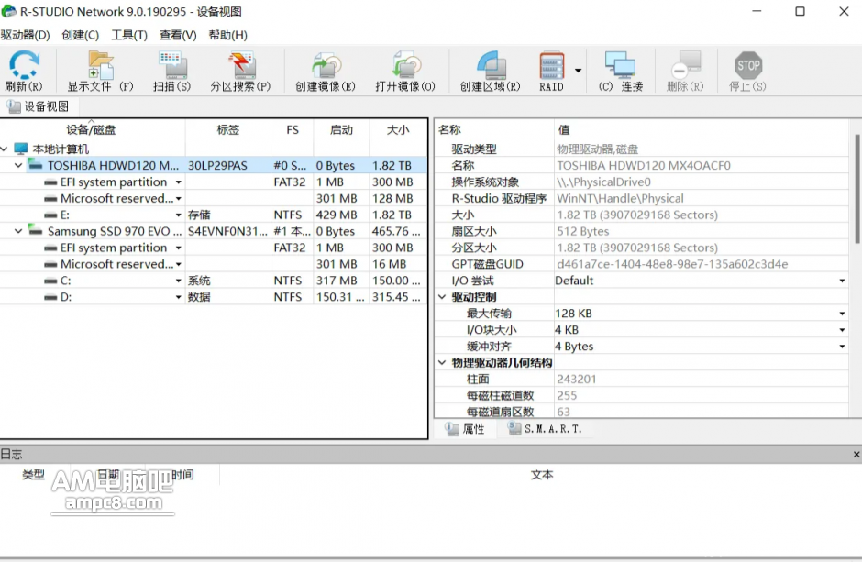This screenshot has height=562, width=862.
Task: Click Create Image (创建镜像) icon
Action: click(326, 71)
